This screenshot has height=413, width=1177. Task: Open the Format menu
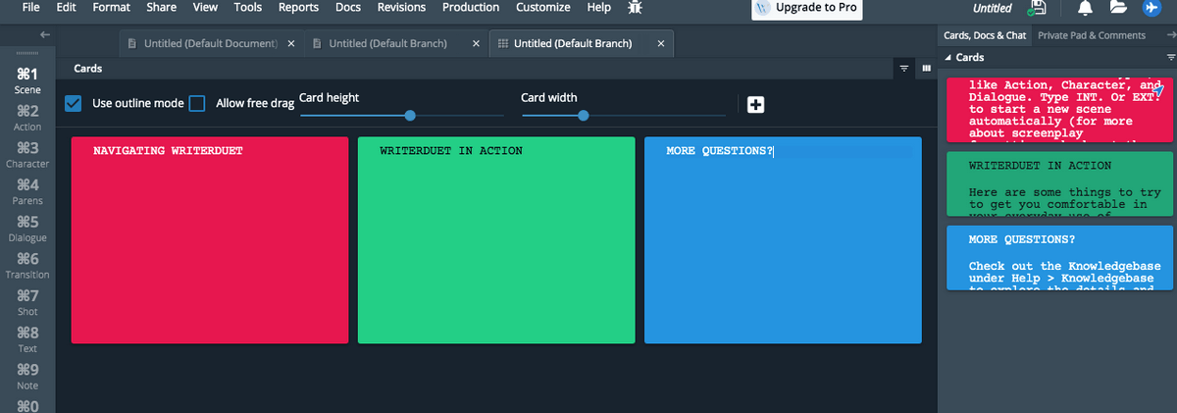(111, 7)
